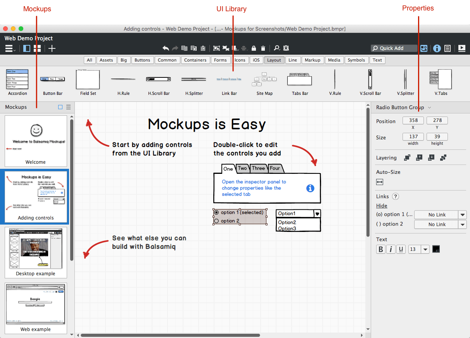Open the text color swatch

click(x=436, y=249)
